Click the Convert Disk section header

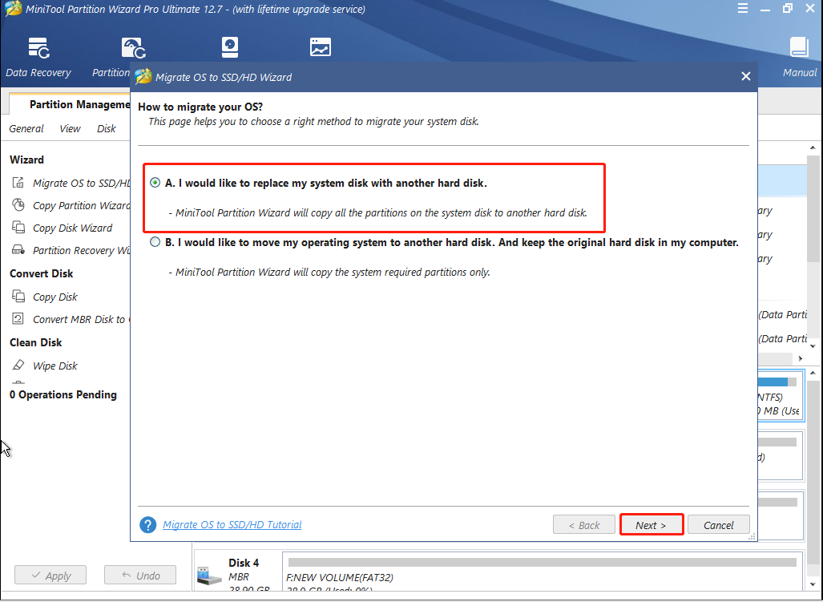(x=42, y=273)
